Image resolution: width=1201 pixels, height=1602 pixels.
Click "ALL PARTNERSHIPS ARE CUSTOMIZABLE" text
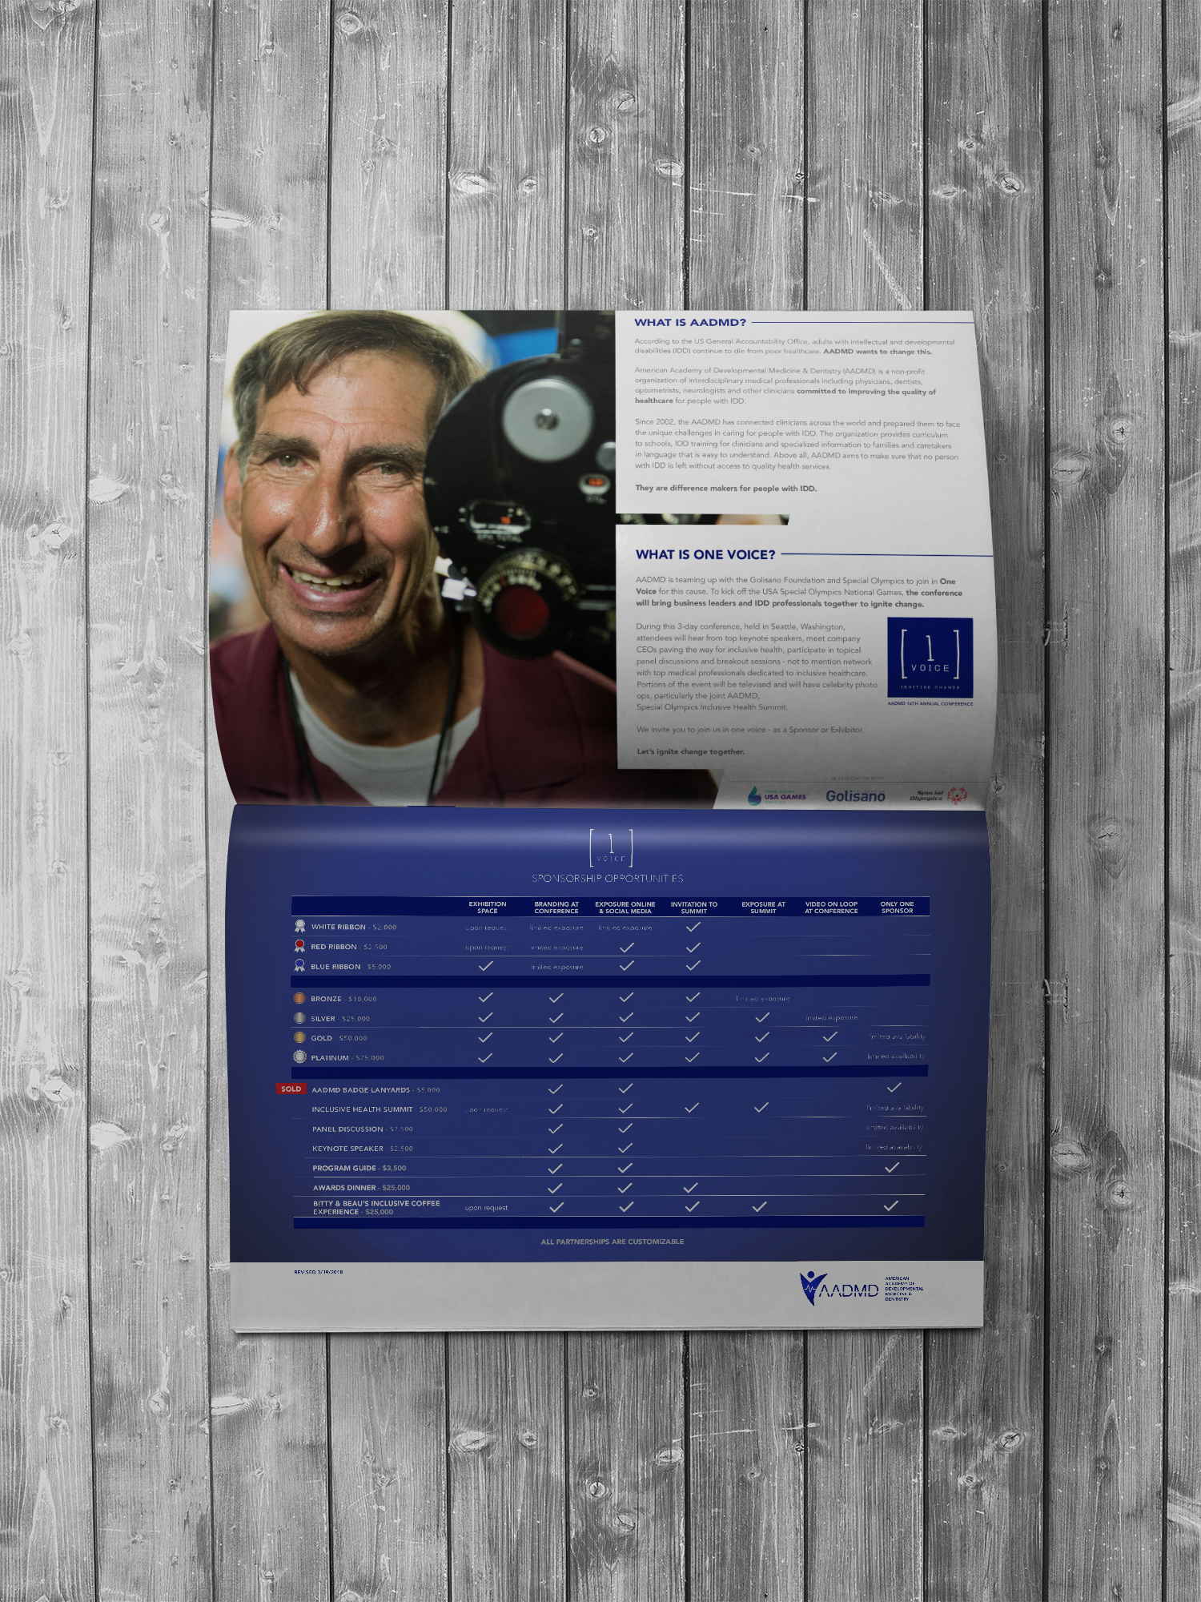pos(613,1242)
